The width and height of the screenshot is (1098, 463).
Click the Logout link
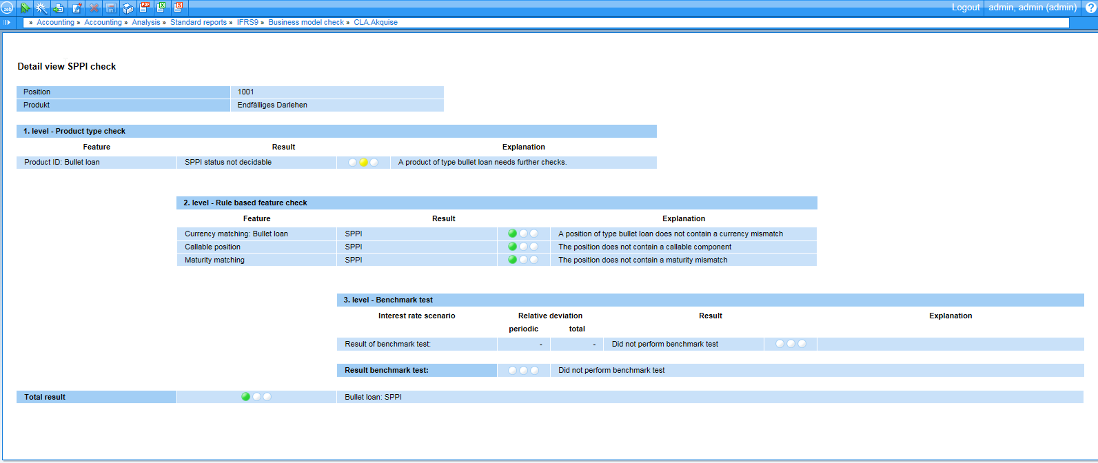(965, 7)
